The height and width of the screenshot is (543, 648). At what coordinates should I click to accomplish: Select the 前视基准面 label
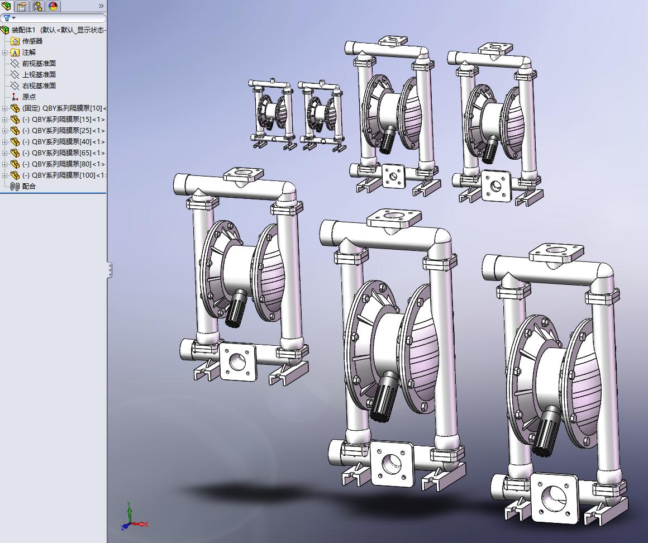(39, 64)
